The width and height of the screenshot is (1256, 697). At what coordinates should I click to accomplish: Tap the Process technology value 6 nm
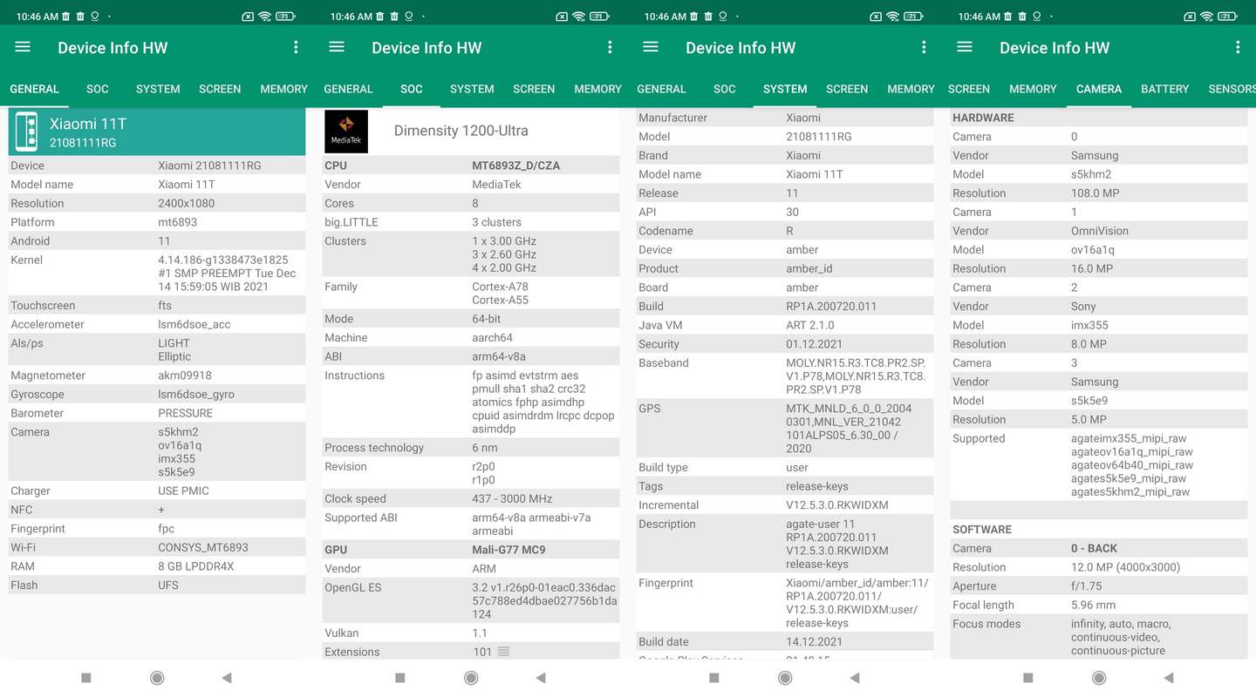[485, 448]
